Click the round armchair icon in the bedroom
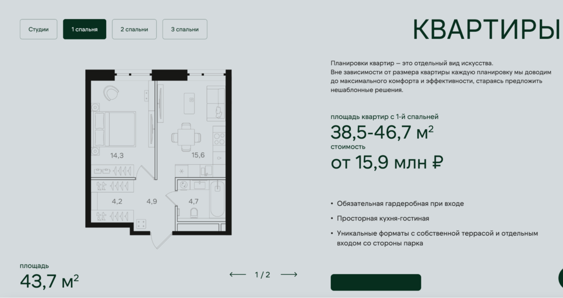Viewport: 563px width, 298px height. (111, 93)
